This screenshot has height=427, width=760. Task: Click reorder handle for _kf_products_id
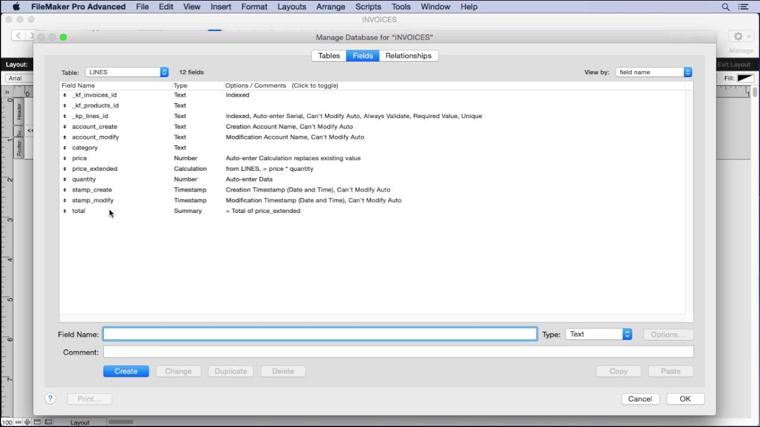tap(65, 106)
